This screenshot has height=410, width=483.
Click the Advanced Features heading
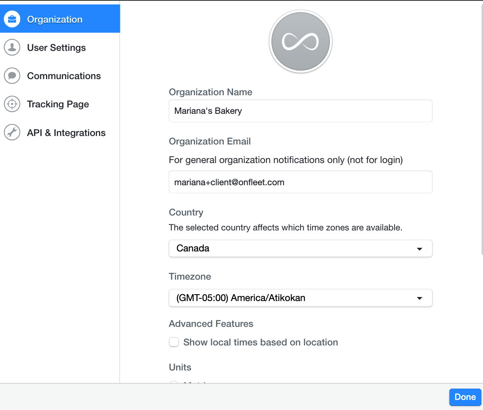click(x=211, y=324)
